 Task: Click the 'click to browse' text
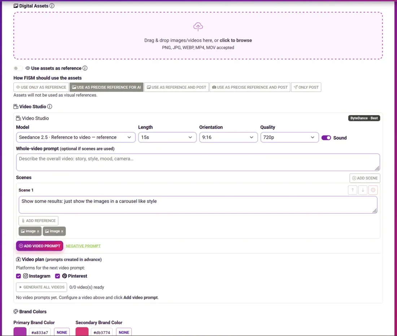tap(236, 40)
